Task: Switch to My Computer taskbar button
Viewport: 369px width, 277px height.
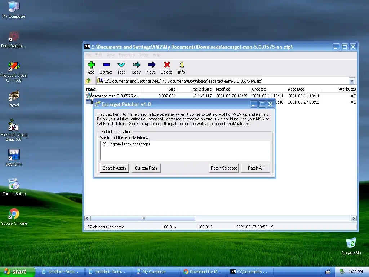Action: (x=156, y=272)
